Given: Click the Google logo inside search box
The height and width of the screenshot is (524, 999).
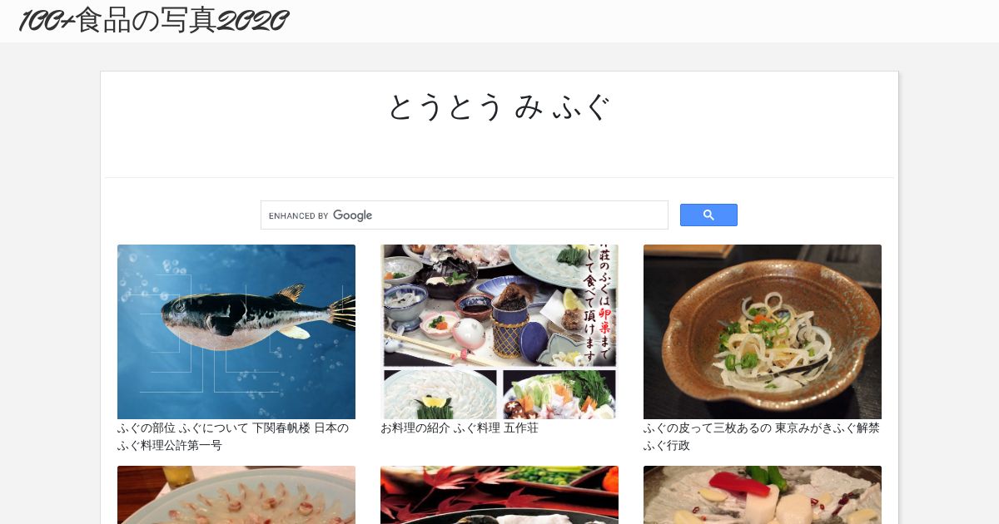Looking at the screenshot, I should 353,215.
